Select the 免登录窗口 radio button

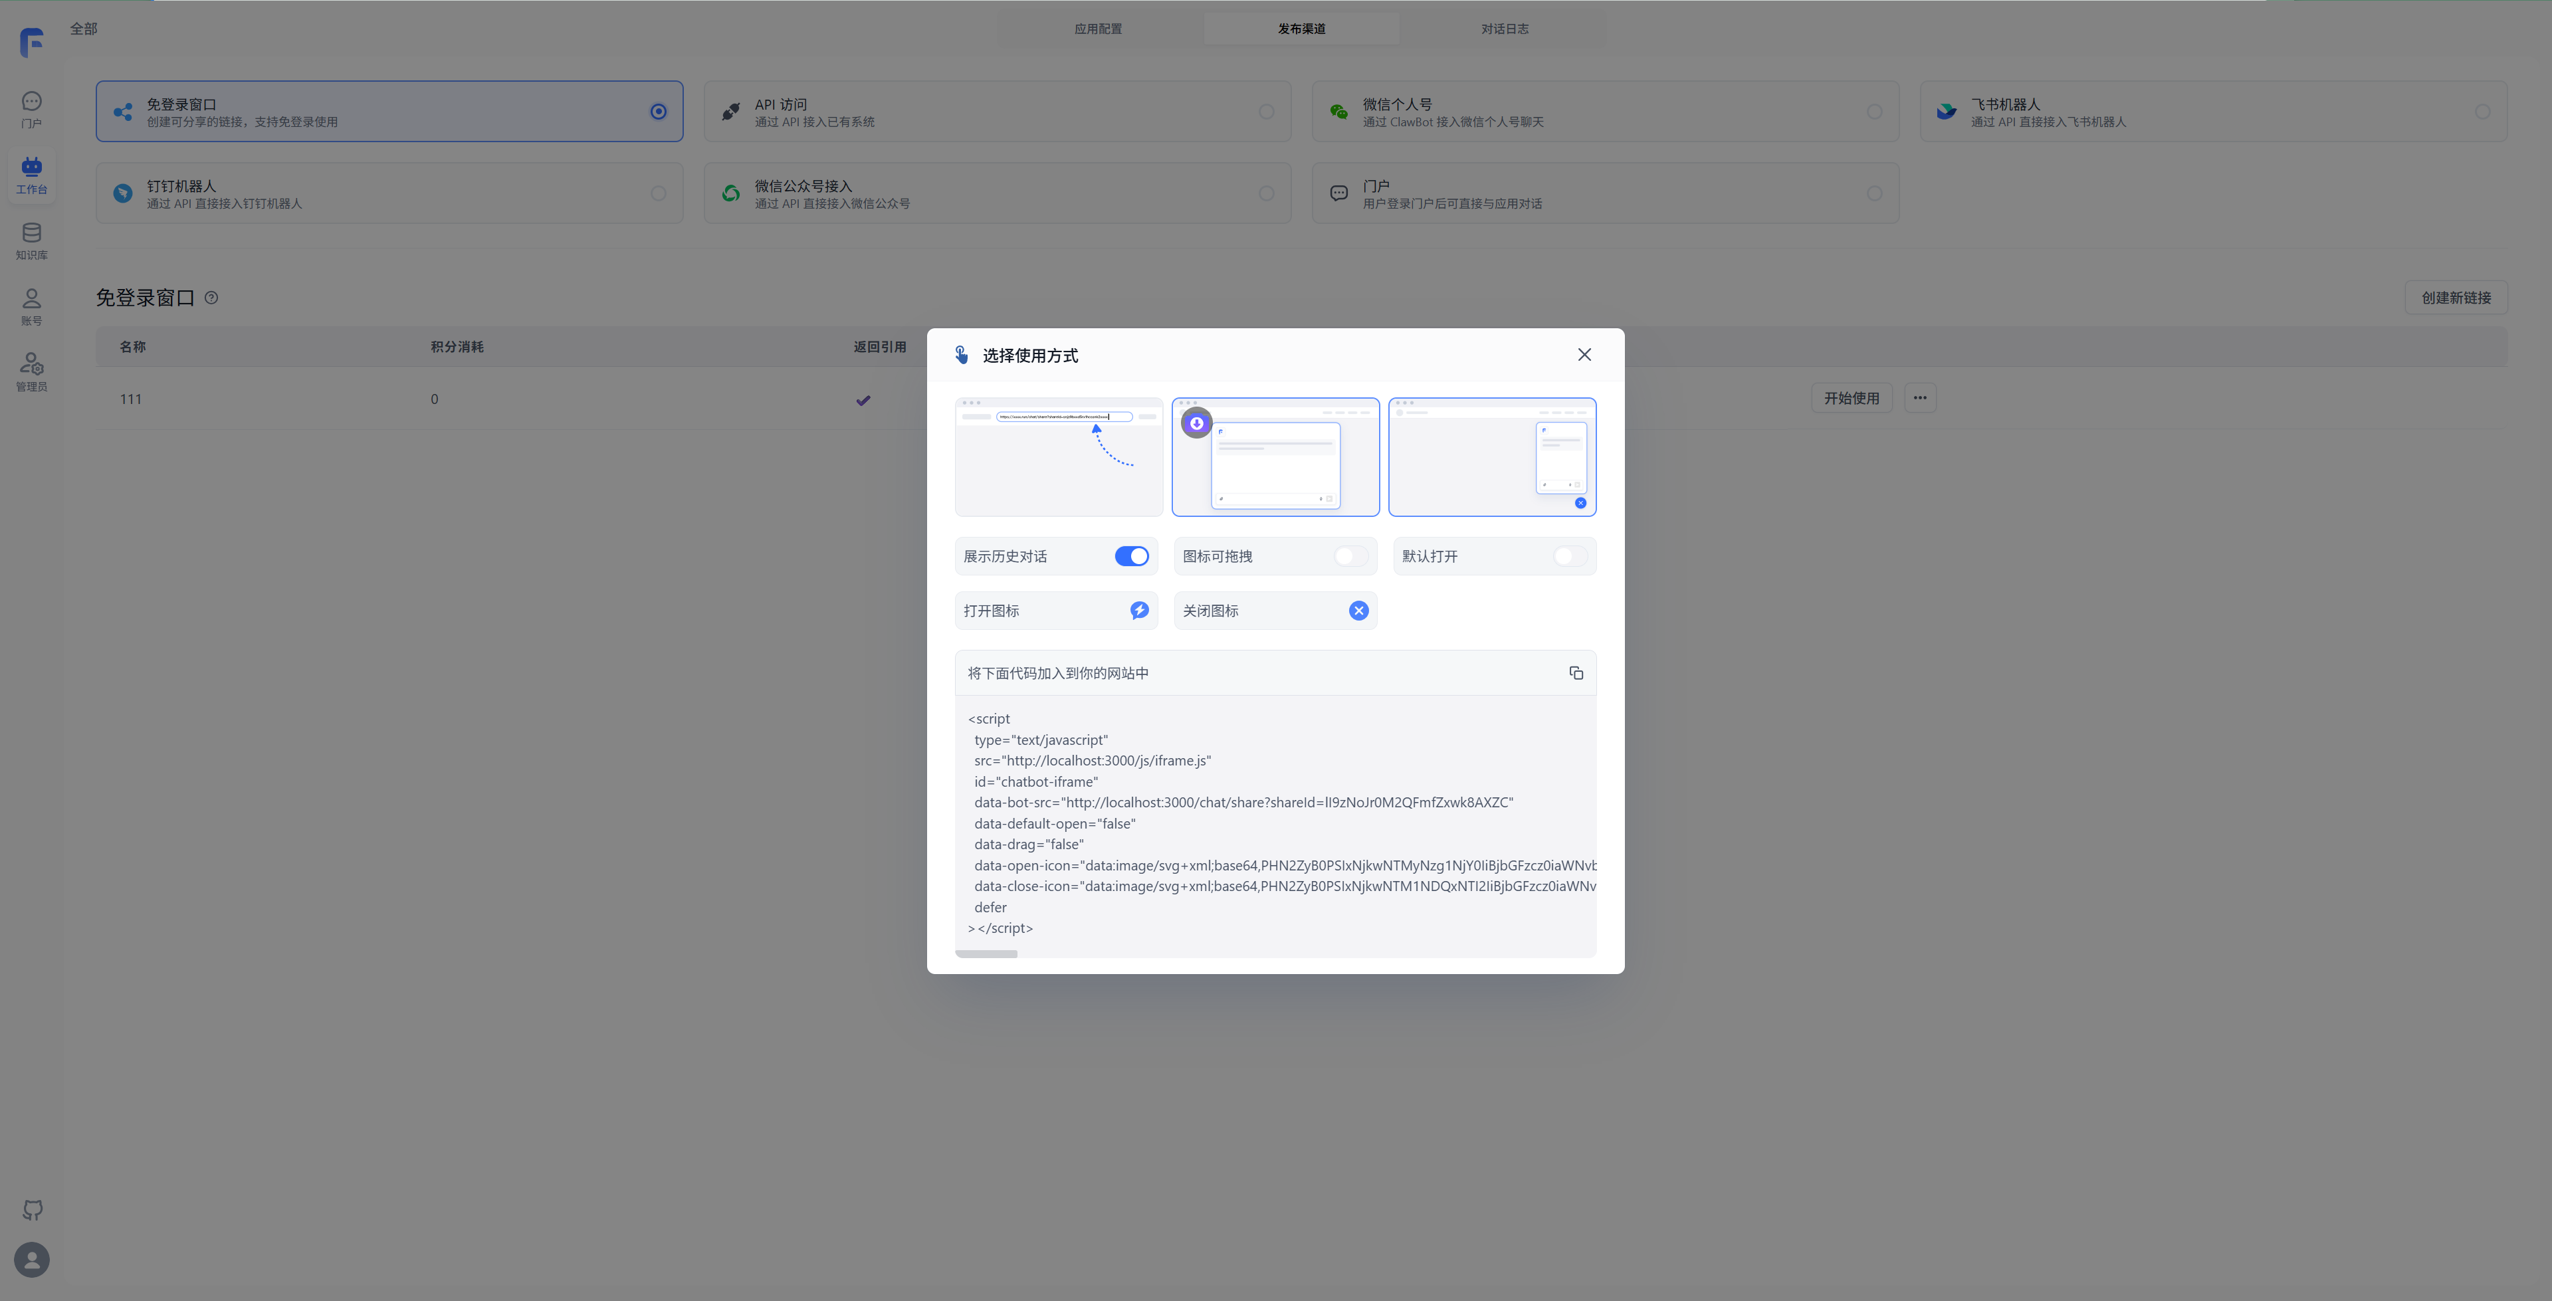tap(659, 112)
